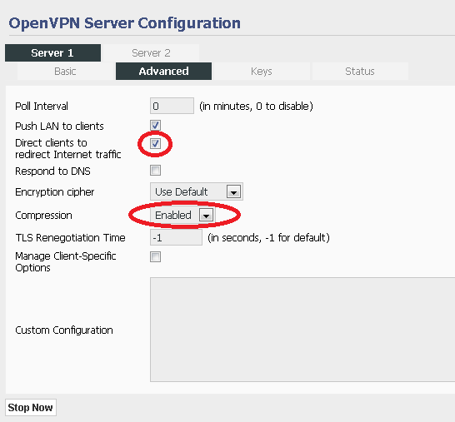Click the 'TLS Renegotiation Time' label
The height and width of the screenshot is (422, 455).
70,238
